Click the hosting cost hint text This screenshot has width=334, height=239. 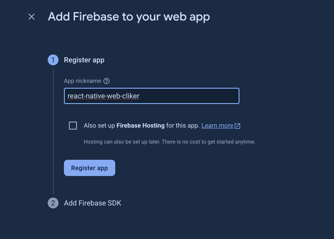click(169, 142)
